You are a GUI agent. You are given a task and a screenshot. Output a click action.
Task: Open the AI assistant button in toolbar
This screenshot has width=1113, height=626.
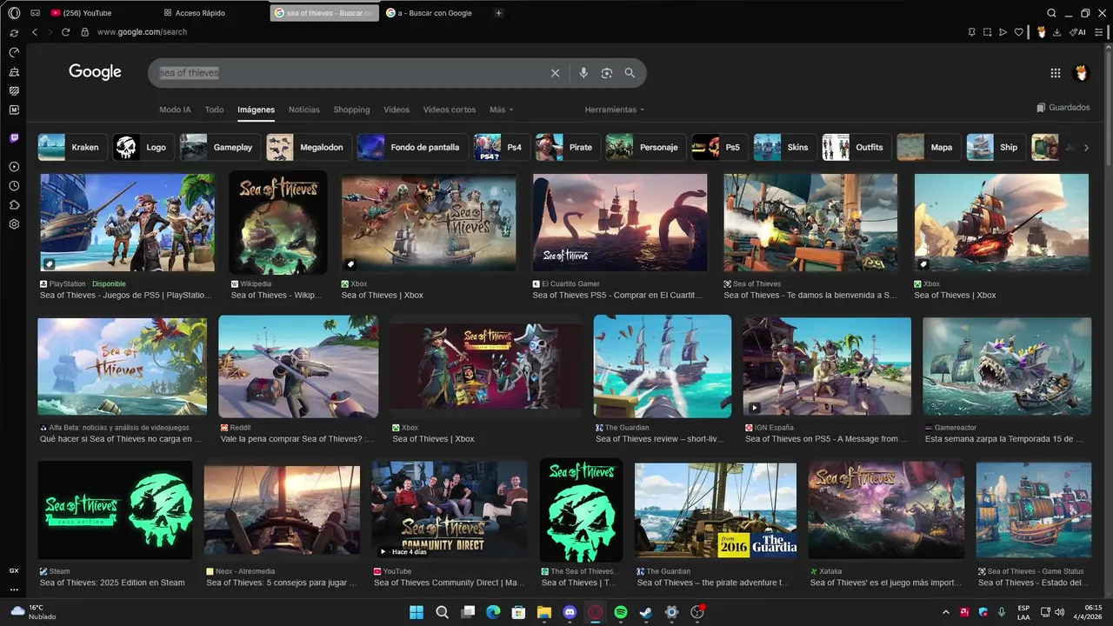tap(1077, 32)
